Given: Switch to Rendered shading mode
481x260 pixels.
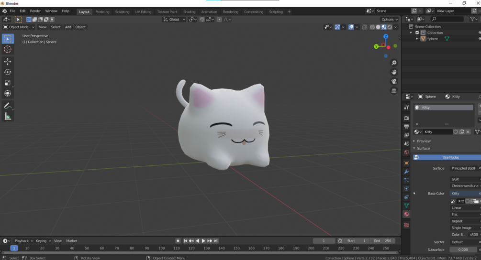Looking at the screenshot, I should pyautogui.click(x=390, y=27).
